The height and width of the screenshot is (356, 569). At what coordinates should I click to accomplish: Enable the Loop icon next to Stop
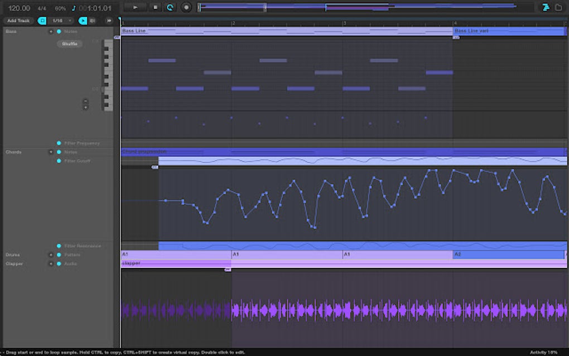click(x=170, y=7)
